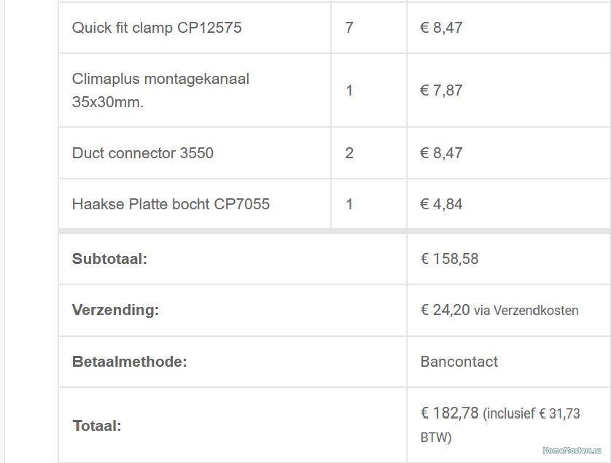Image resolution: width=611 pixels, height=463 pixels.
Task: Click the Quick fit clamp price € 8,47
Action: [x=441, y=28]
